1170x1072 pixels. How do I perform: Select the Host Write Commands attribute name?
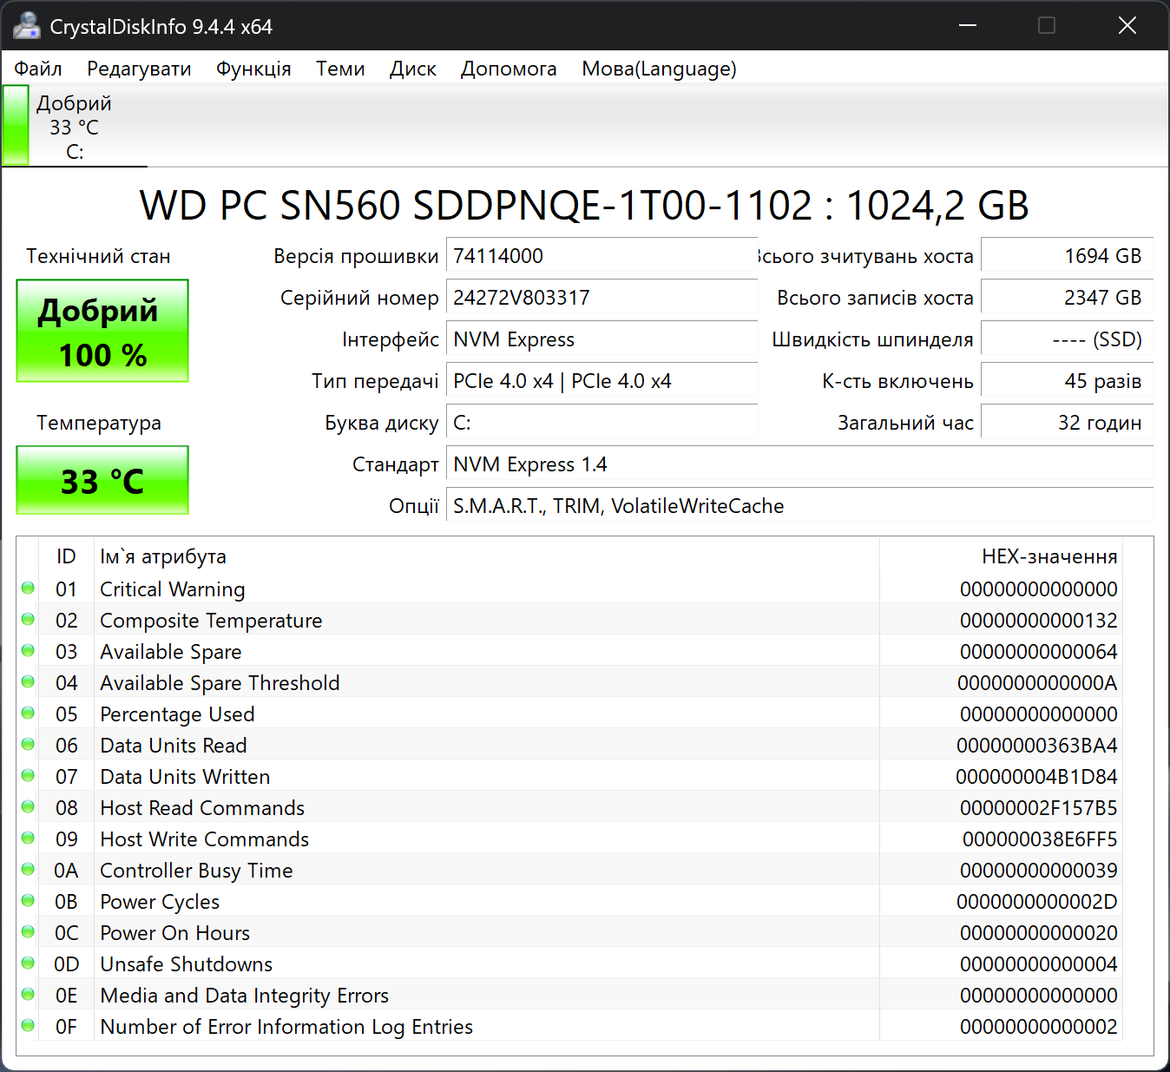coord(205,839)
